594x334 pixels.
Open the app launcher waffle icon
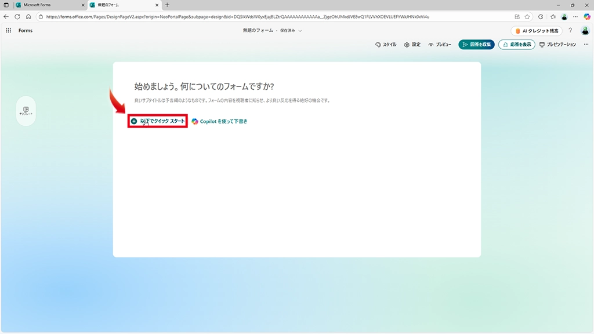8,30
